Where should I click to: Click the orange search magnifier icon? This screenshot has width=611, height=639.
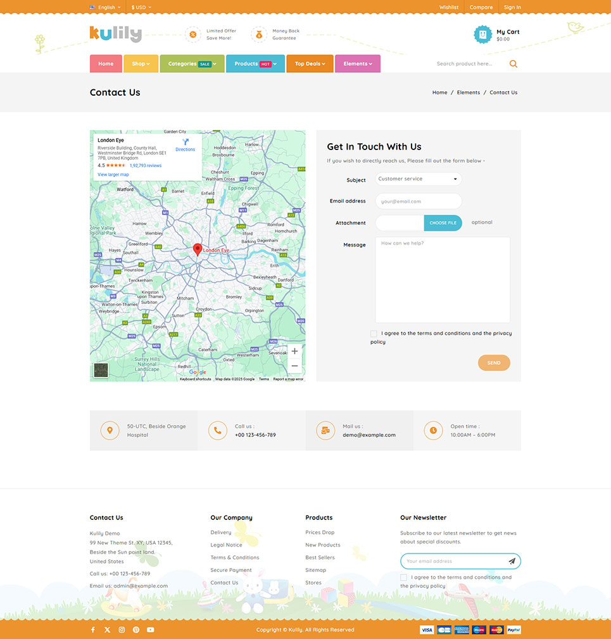click(513, 64)
